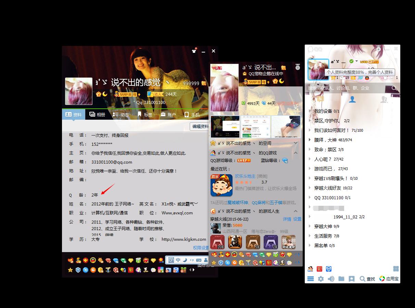Image resolution: width=415 pixels, height=308 pixels.
Task: Click the SVIP badge in main QQ panel
Action: pos(373,62)
